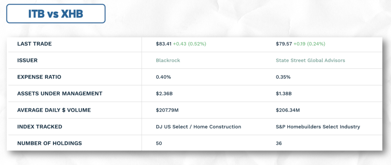Select the +0.43 (0.52%) change value
Image resolution: width=391 pixels, height=165 pixels.
tap(189, 44)
